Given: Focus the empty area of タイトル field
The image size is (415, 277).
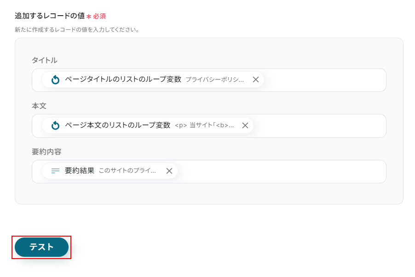Looking at the screenshot, I should click(x=325, y=80).
